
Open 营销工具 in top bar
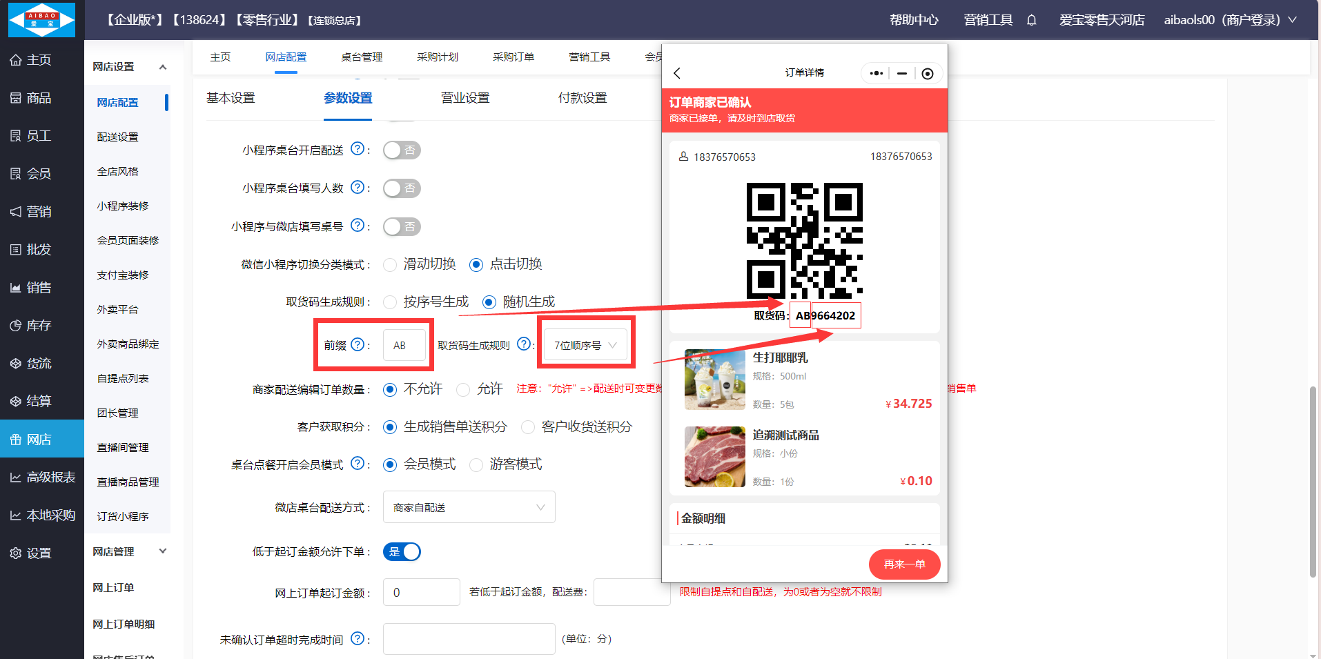point(988,20)
